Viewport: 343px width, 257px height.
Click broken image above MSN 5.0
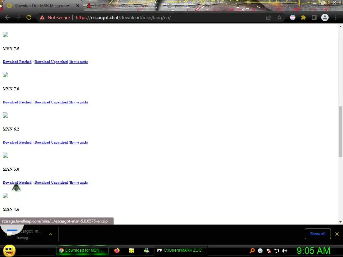[5, 155]
